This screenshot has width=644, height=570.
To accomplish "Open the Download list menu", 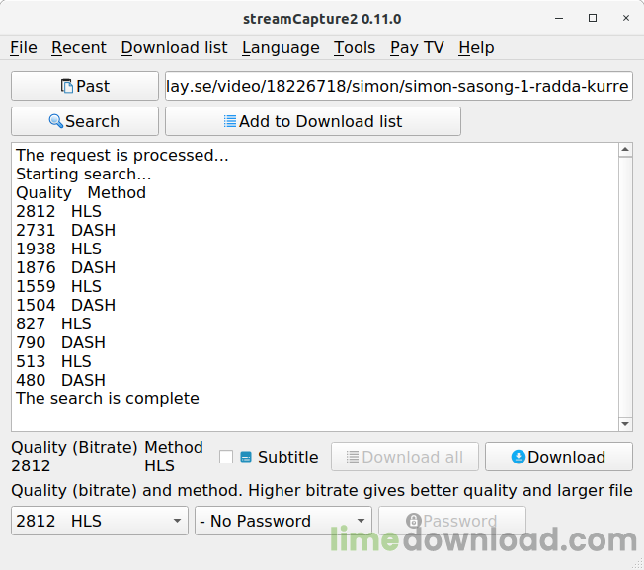I will pos(174,48).
